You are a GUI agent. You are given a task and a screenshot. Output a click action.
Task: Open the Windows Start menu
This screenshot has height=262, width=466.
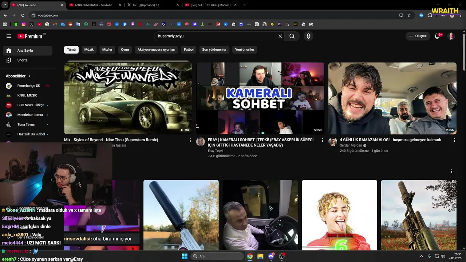point(184,256)
